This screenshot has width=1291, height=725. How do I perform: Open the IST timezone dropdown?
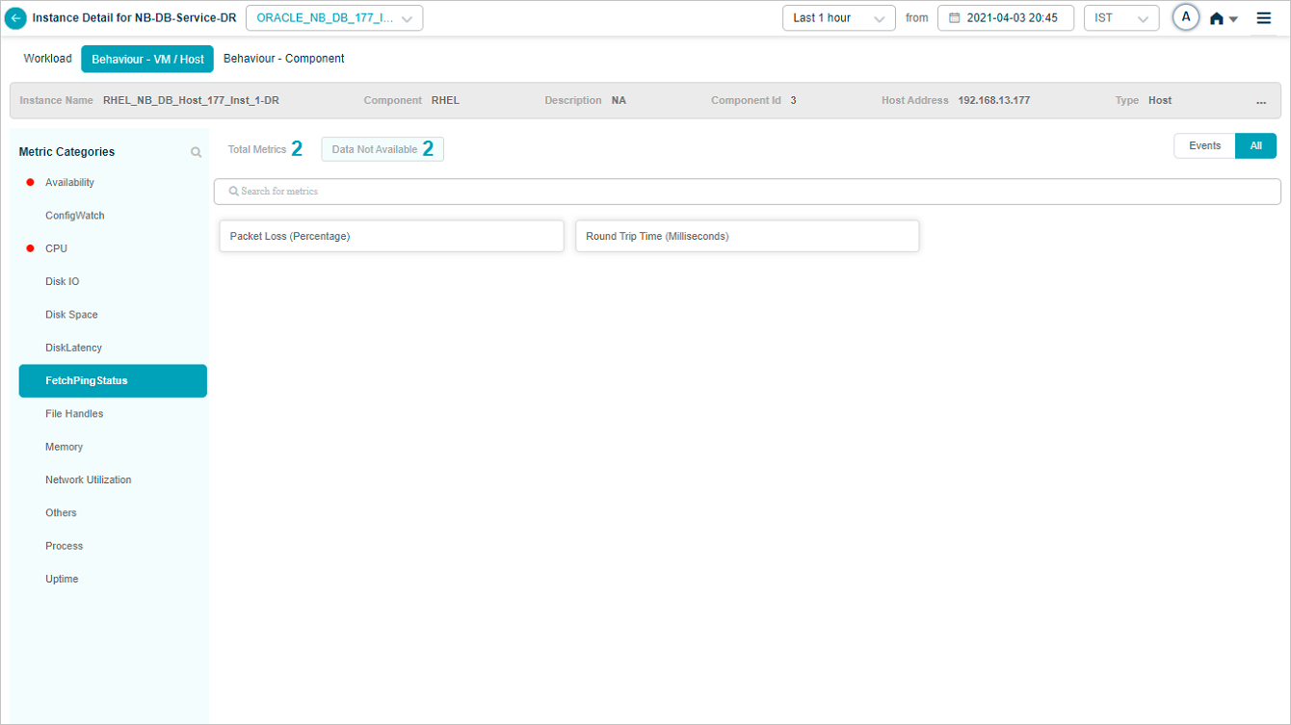tap(1120, 18)
